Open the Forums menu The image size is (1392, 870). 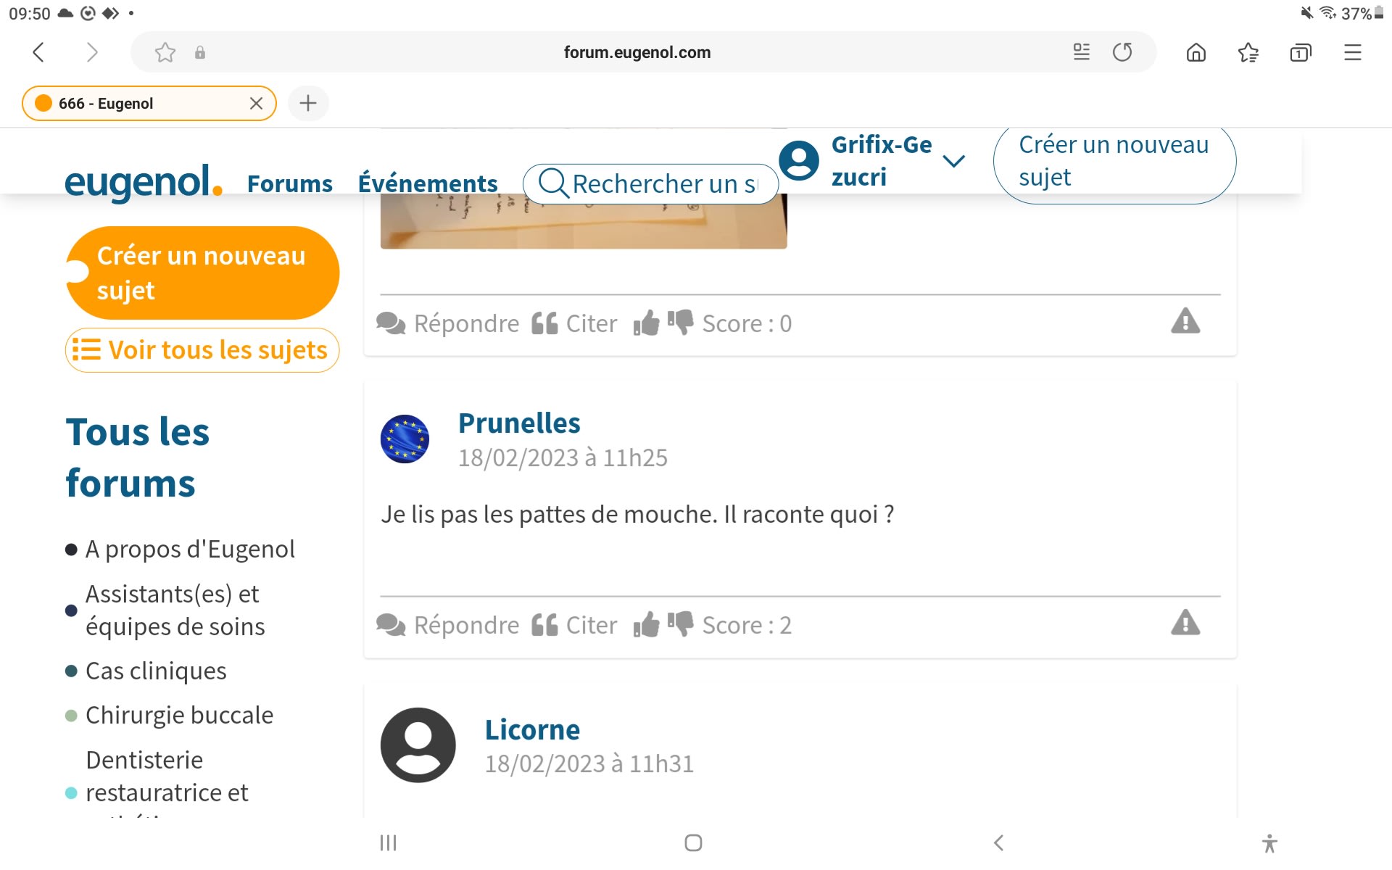point(289,184)
